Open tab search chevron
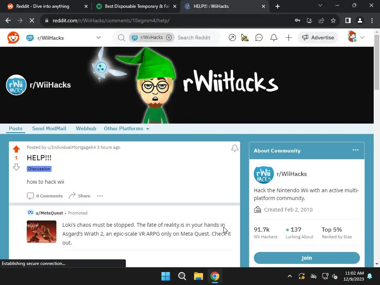The height and width of the screenshot is (285, 380). click(x=320, y=5)
